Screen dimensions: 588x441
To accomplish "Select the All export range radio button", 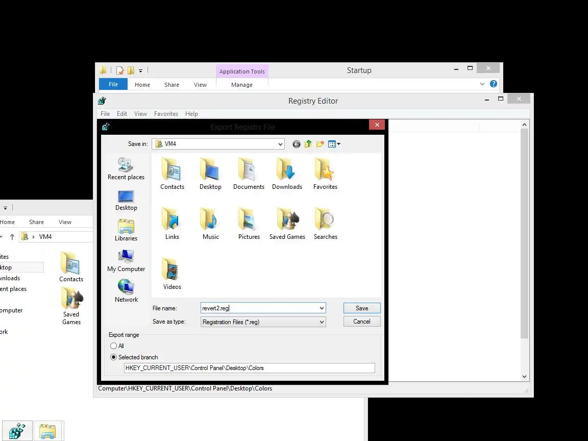I will (x=114, y=346).
